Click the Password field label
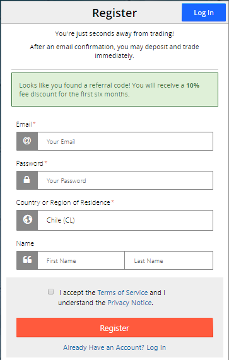This screenshot has width=229, height=360. (x=30, y=163)
